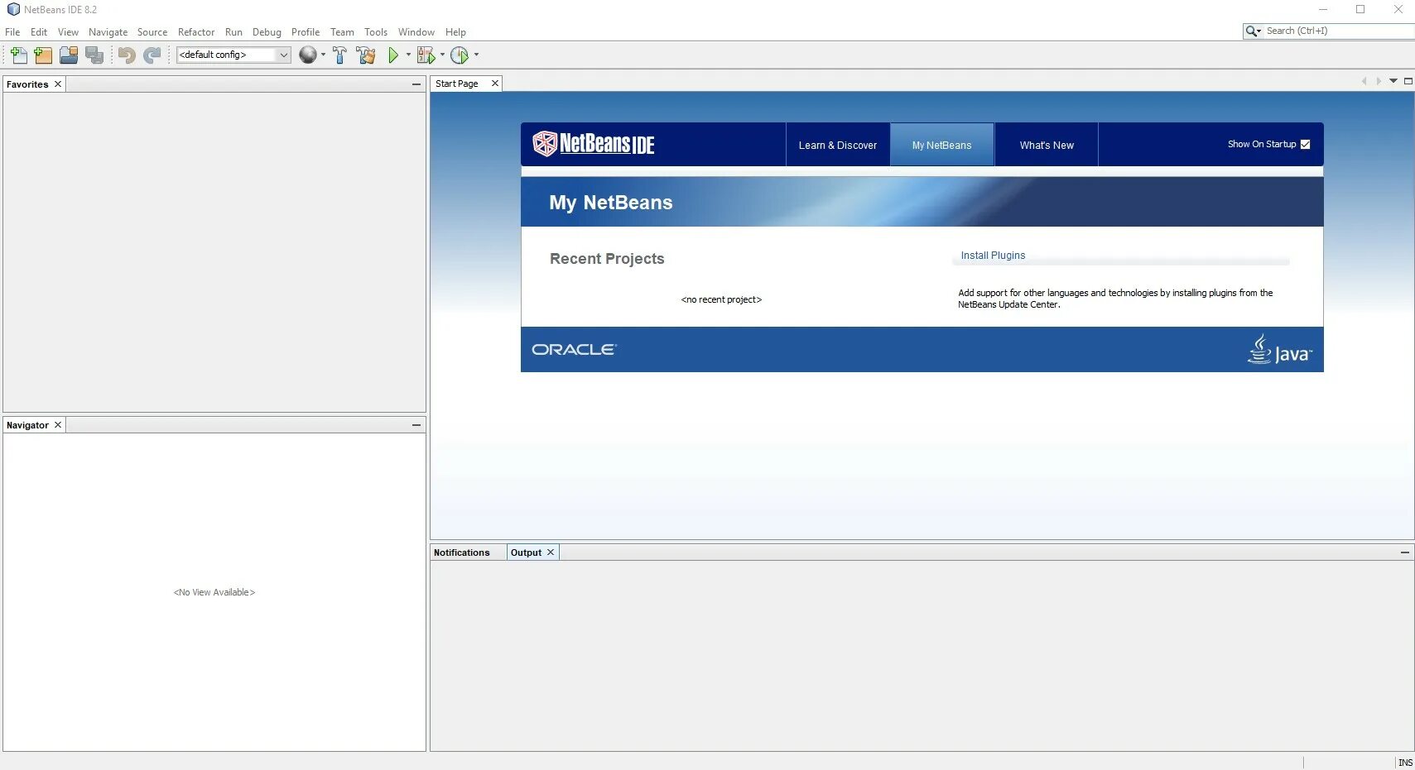Open the default config combo box
The height and width of the screenshot is (770, 1415).
[x=233, y=55]
